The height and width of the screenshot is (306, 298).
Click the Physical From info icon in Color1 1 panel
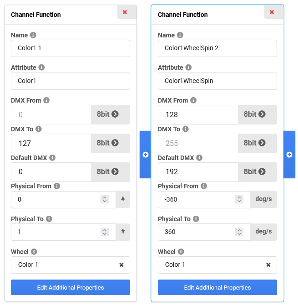coord(57,186)
